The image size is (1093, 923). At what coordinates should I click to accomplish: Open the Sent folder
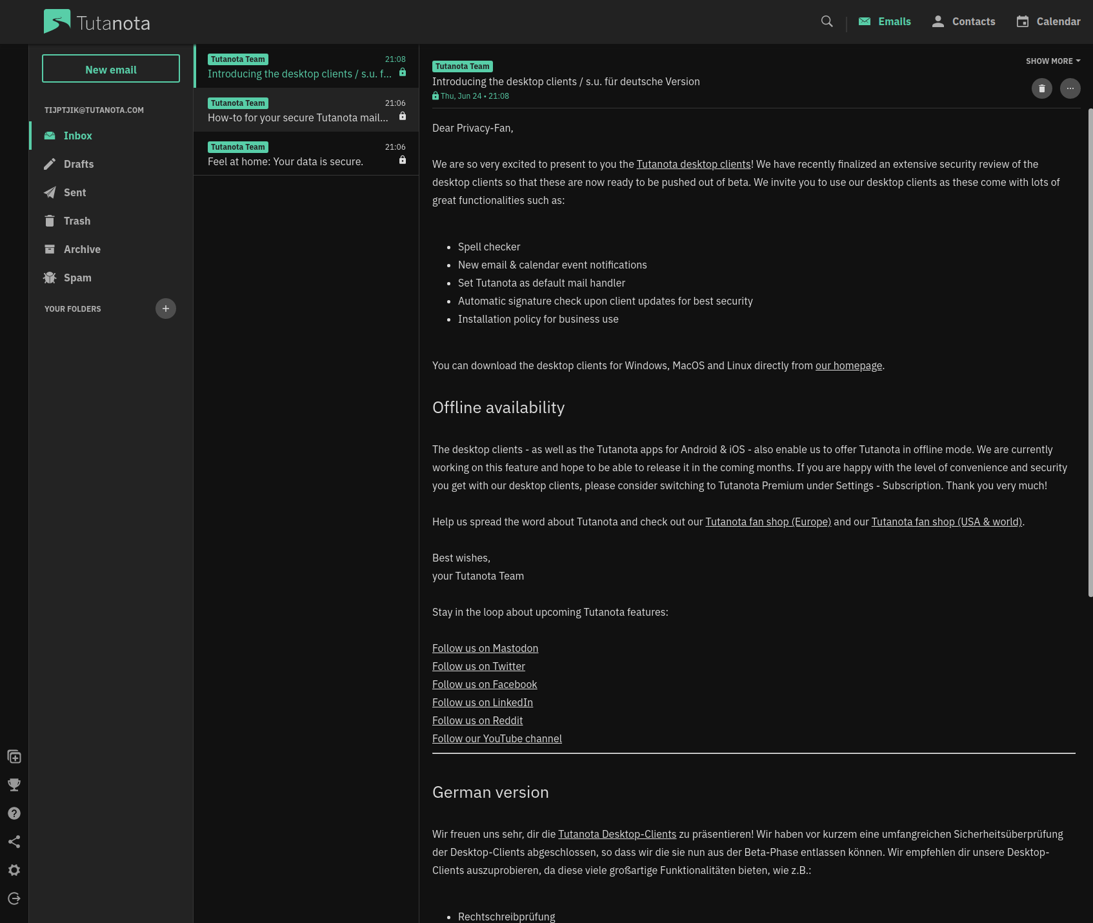pos(111,192)
